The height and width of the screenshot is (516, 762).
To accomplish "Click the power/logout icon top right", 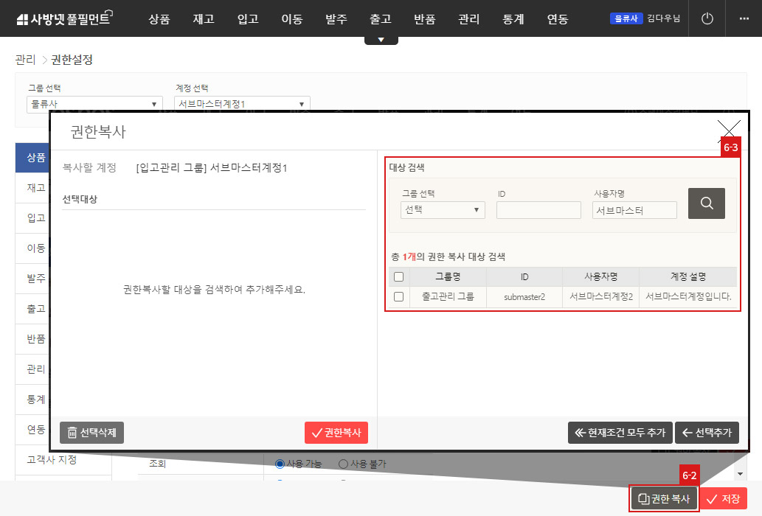I will click(x=706, y=18).
